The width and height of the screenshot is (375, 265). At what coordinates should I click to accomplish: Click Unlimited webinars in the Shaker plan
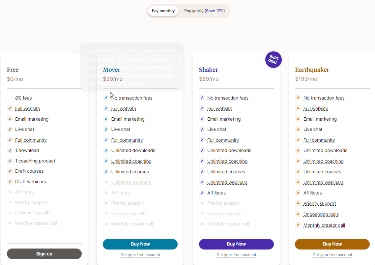[227, 182]
